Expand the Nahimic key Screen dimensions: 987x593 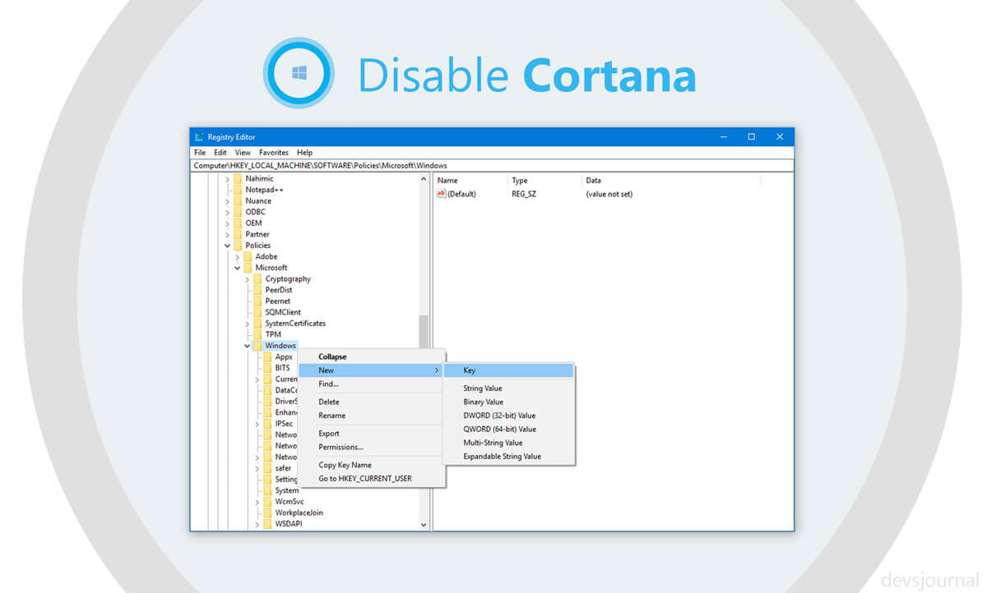pyautogui.click(x=228, y=178)
